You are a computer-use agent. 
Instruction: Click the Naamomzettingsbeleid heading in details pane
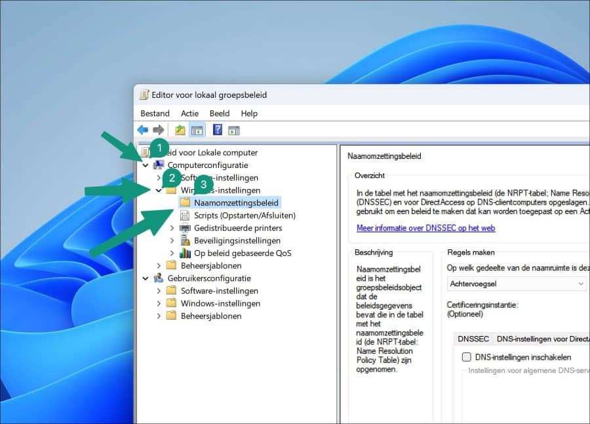(384, 156)
